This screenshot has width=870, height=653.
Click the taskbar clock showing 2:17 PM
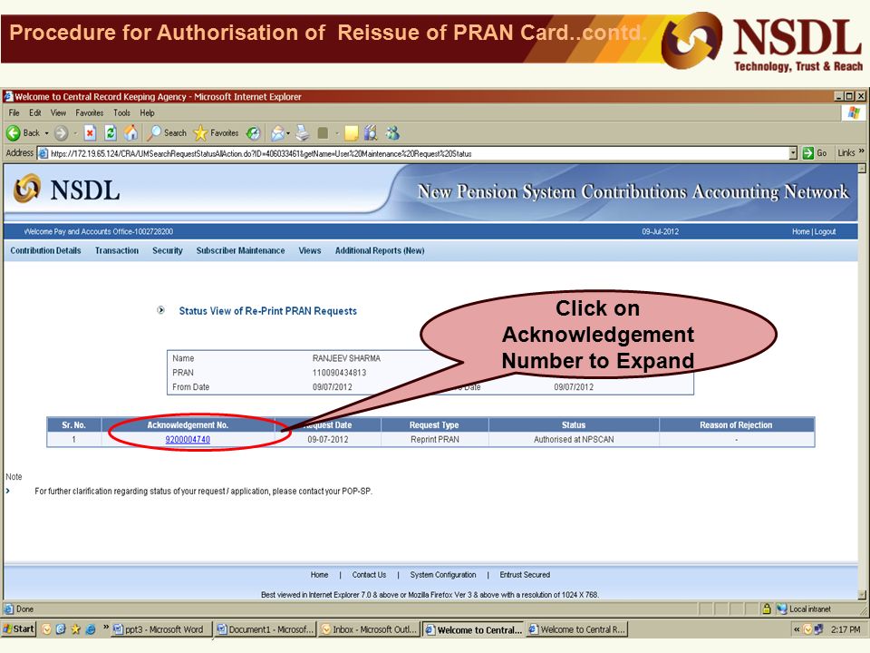pyautogui.click(x=845, y=629)
